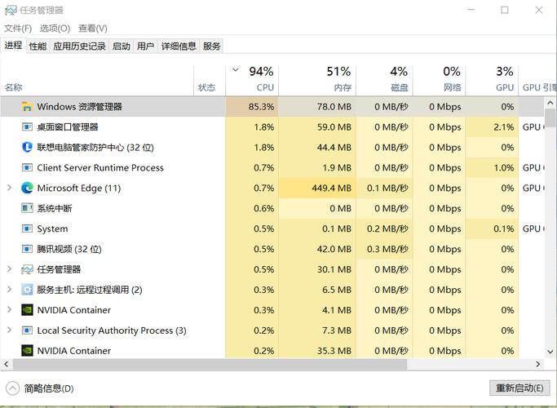
Task: Maximize the 任务管理器 window
Action: 505,10
